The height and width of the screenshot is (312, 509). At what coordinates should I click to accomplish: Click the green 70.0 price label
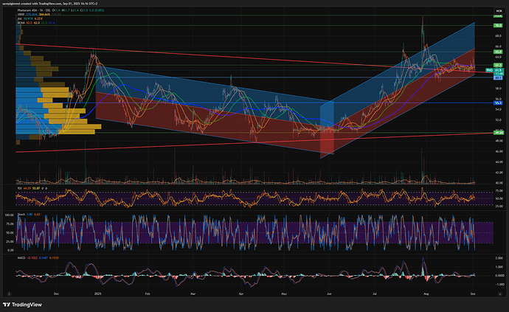(498, 25)
